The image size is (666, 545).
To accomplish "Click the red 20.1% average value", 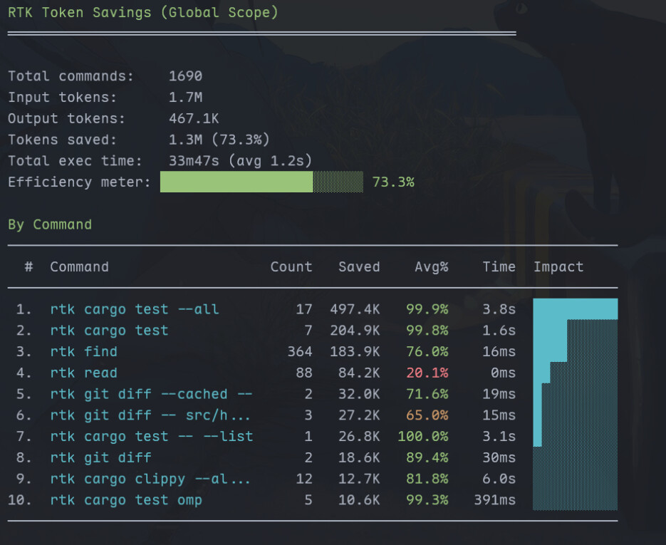I will [x=427, y=373].
